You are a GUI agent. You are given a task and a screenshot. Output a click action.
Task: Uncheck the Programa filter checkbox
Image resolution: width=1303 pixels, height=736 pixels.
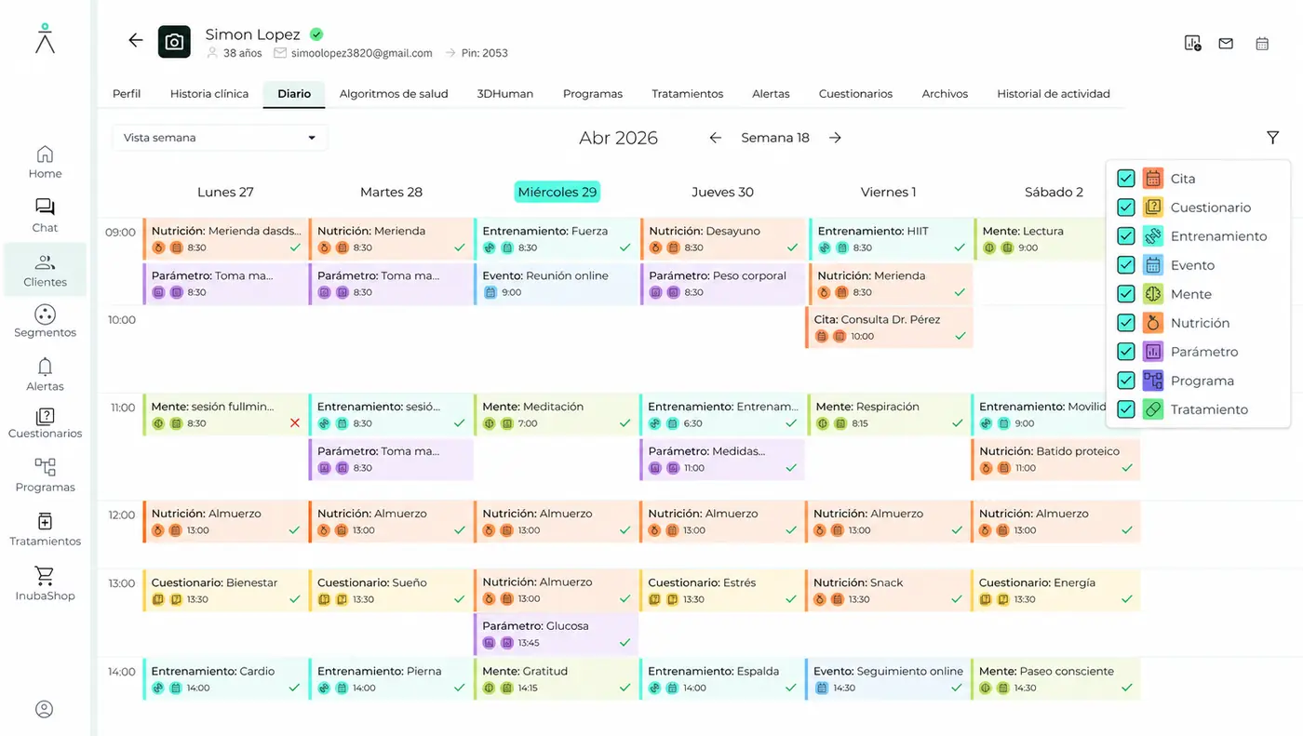pyautogui.click(x=1126, y=381)
